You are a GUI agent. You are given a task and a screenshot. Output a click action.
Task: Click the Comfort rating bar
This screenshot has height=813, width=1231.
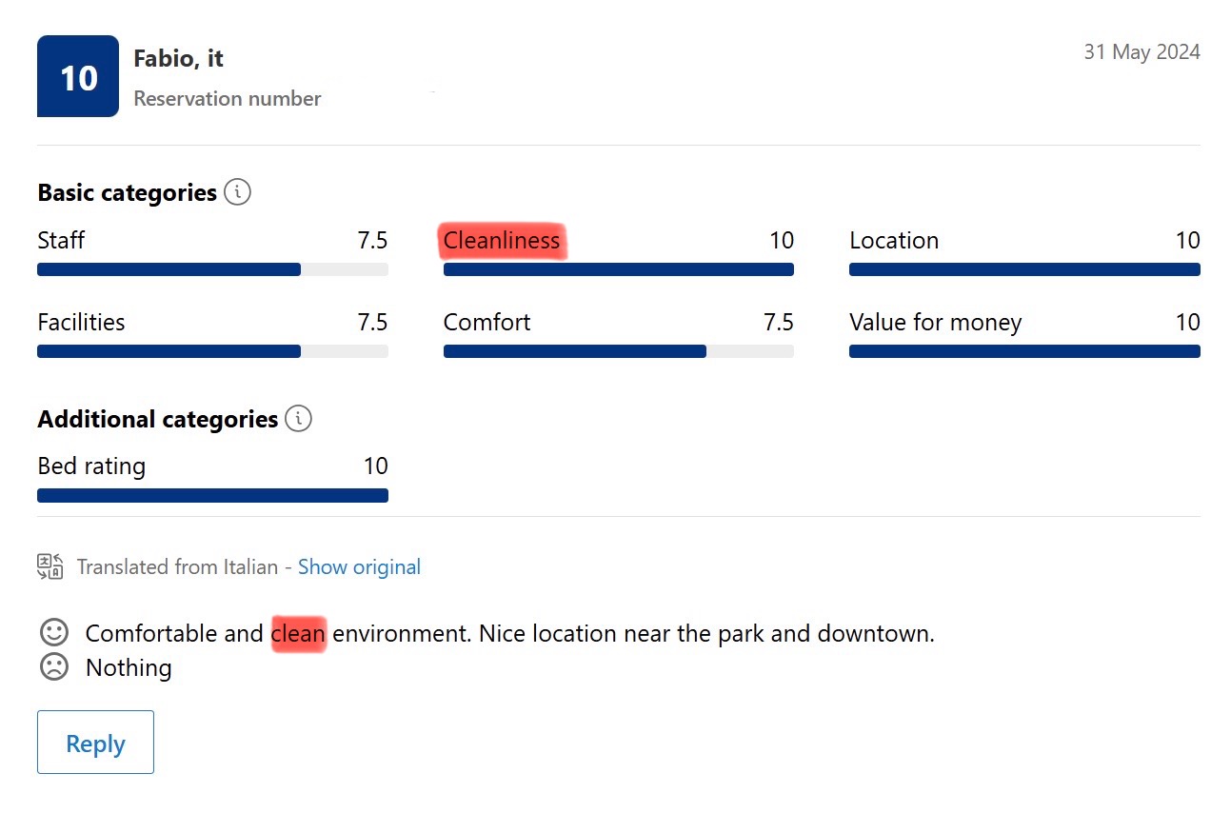619,351
